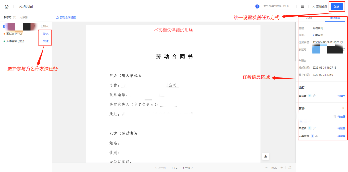Zoom out with the minus icon

click(x=266, y=167)
